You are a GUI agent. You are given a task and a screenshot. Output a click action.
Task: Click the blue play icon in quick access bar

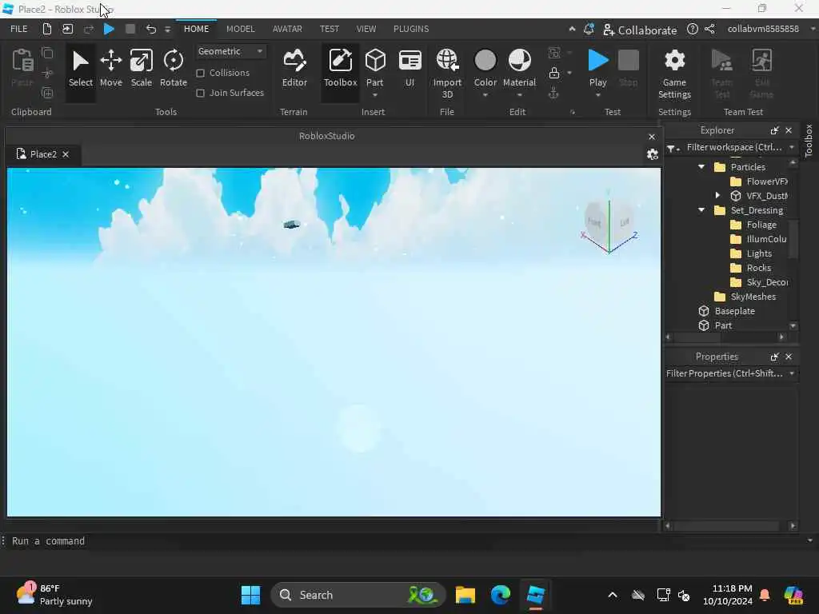click(109, 29)
